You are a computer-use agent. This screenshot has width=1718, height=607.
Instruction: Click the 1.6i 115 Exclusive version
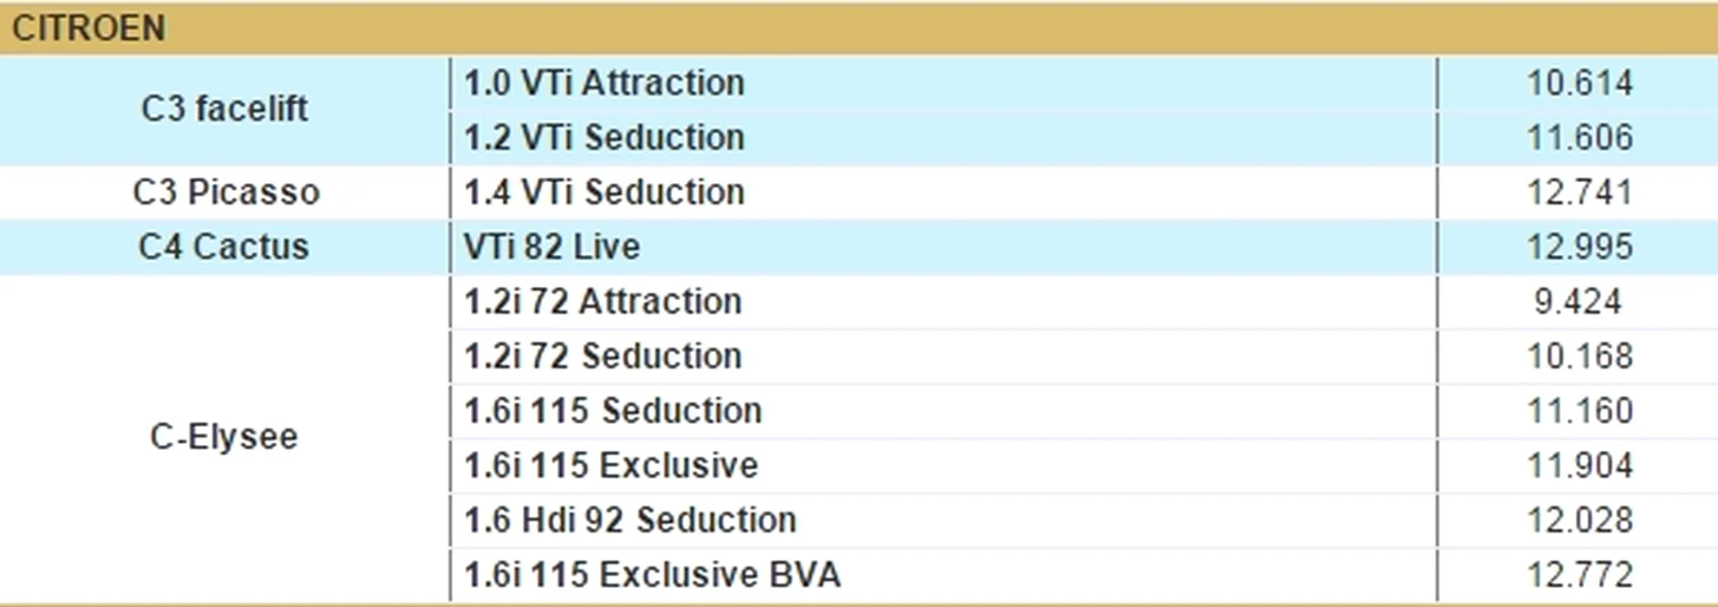611,465
